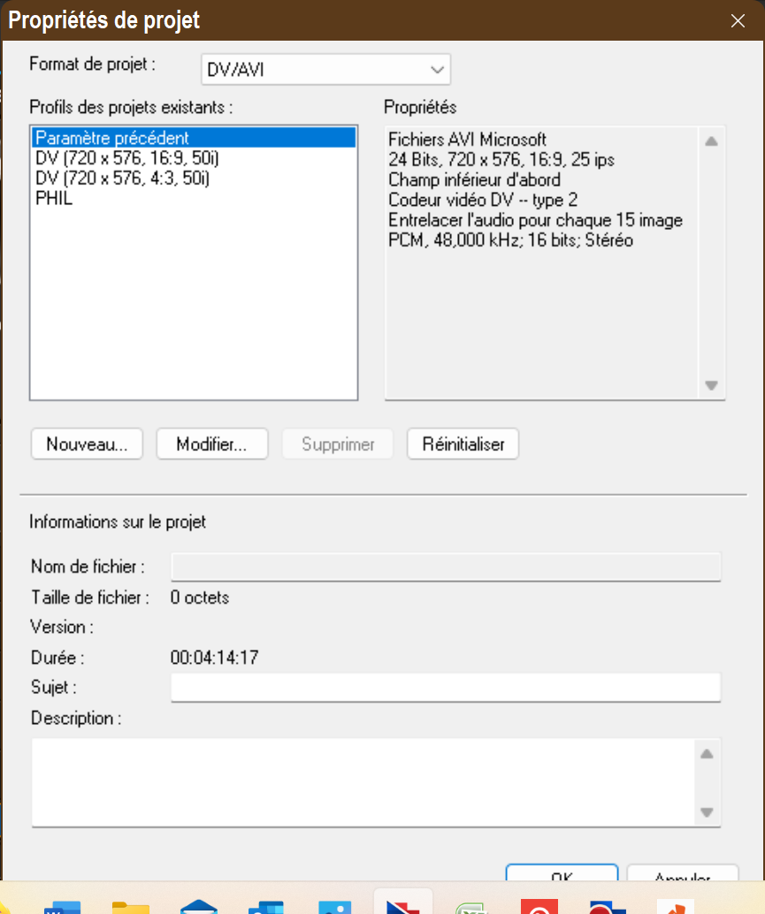The image size is (765, 914).
Task: Select the PHIL profile
Action: pos(194,198)
